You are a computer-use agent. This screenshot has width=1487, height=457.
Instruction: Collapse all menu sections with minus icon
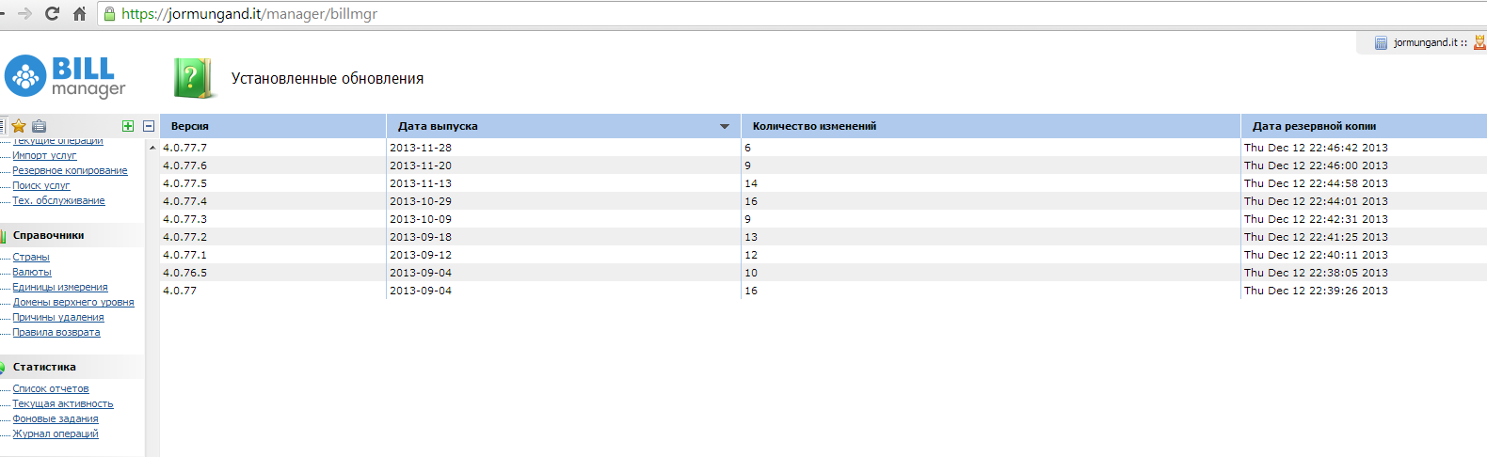point(149,126)
